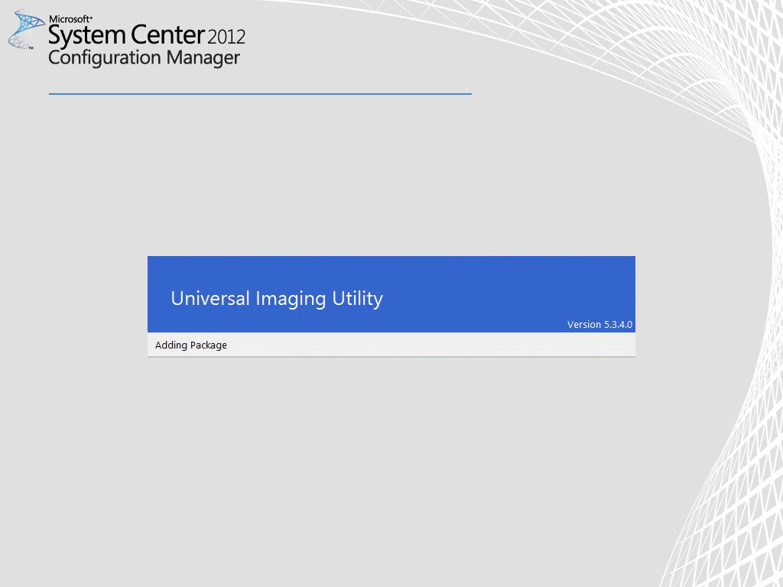Click the Universal Imaging Utility banner

pos(391,294)
